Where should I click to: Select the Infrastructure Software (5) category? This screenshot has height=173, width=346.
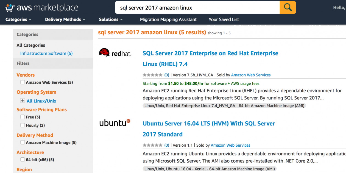tap(46, 53)
